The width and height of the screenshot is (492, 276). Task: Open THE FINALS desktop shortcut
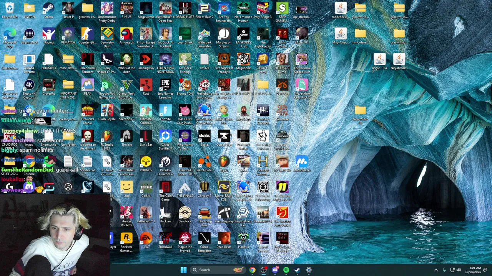click(185, 190)
